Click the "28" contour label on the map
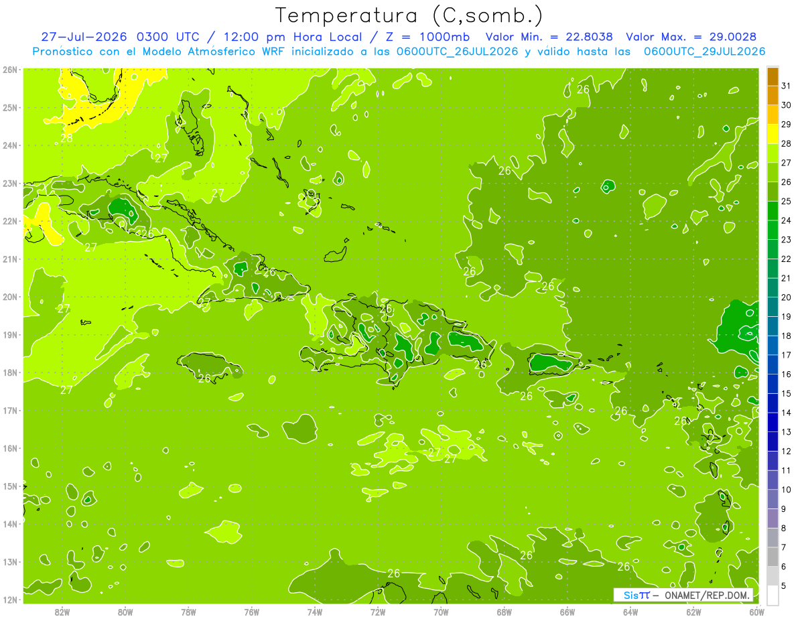The image size is (804, 621). (x=66, y=138)
